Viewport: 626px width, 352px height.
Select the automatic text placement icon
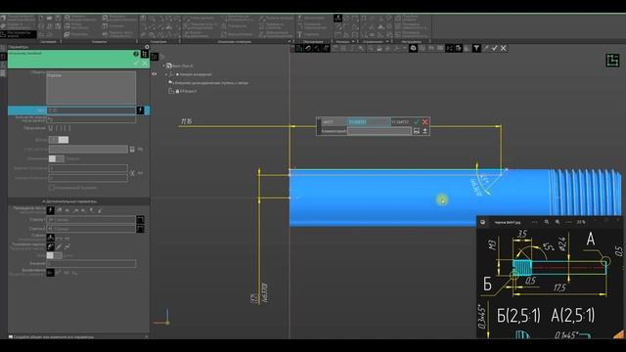click(50, 210)
